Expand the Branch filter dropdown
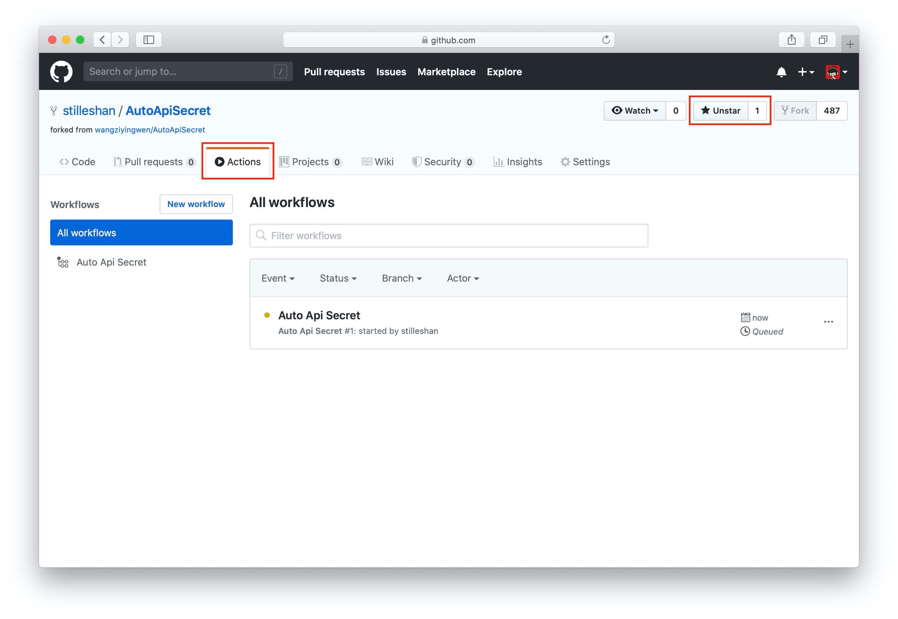Screen dimensions: 898x619 [x=402, y=278]
